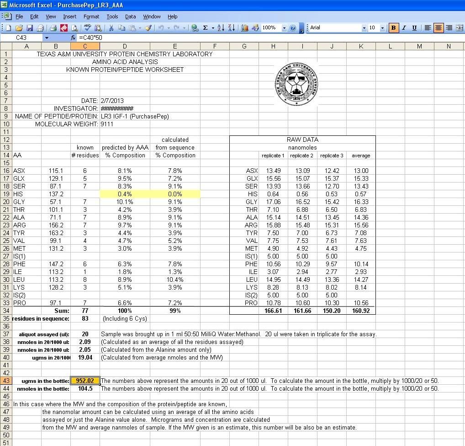Open the font size dropdown arrow
Viewport: 465px width, 446px height.
point(382,28)
